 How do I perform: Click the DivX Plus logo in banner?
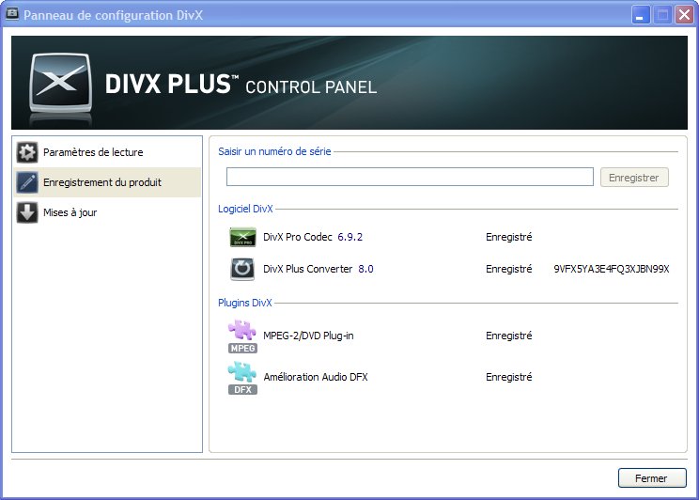point(61,85)
